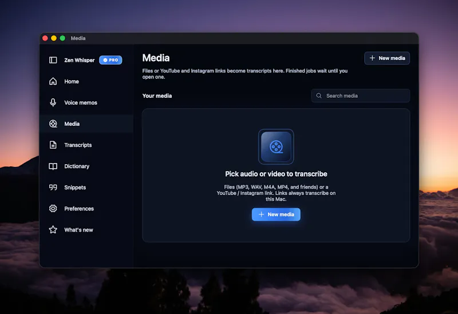Open the Snippets section
This screenshot has height=314, width=458.
(75, 188)
